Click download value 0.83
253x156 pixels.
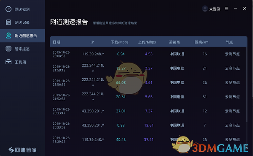[x=121, y=125]
